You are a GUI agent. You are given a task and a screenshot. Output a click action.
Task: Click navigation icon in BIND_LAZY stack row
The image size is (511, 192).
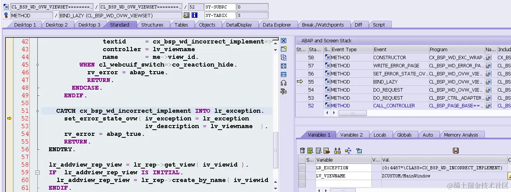click(489, 82)
